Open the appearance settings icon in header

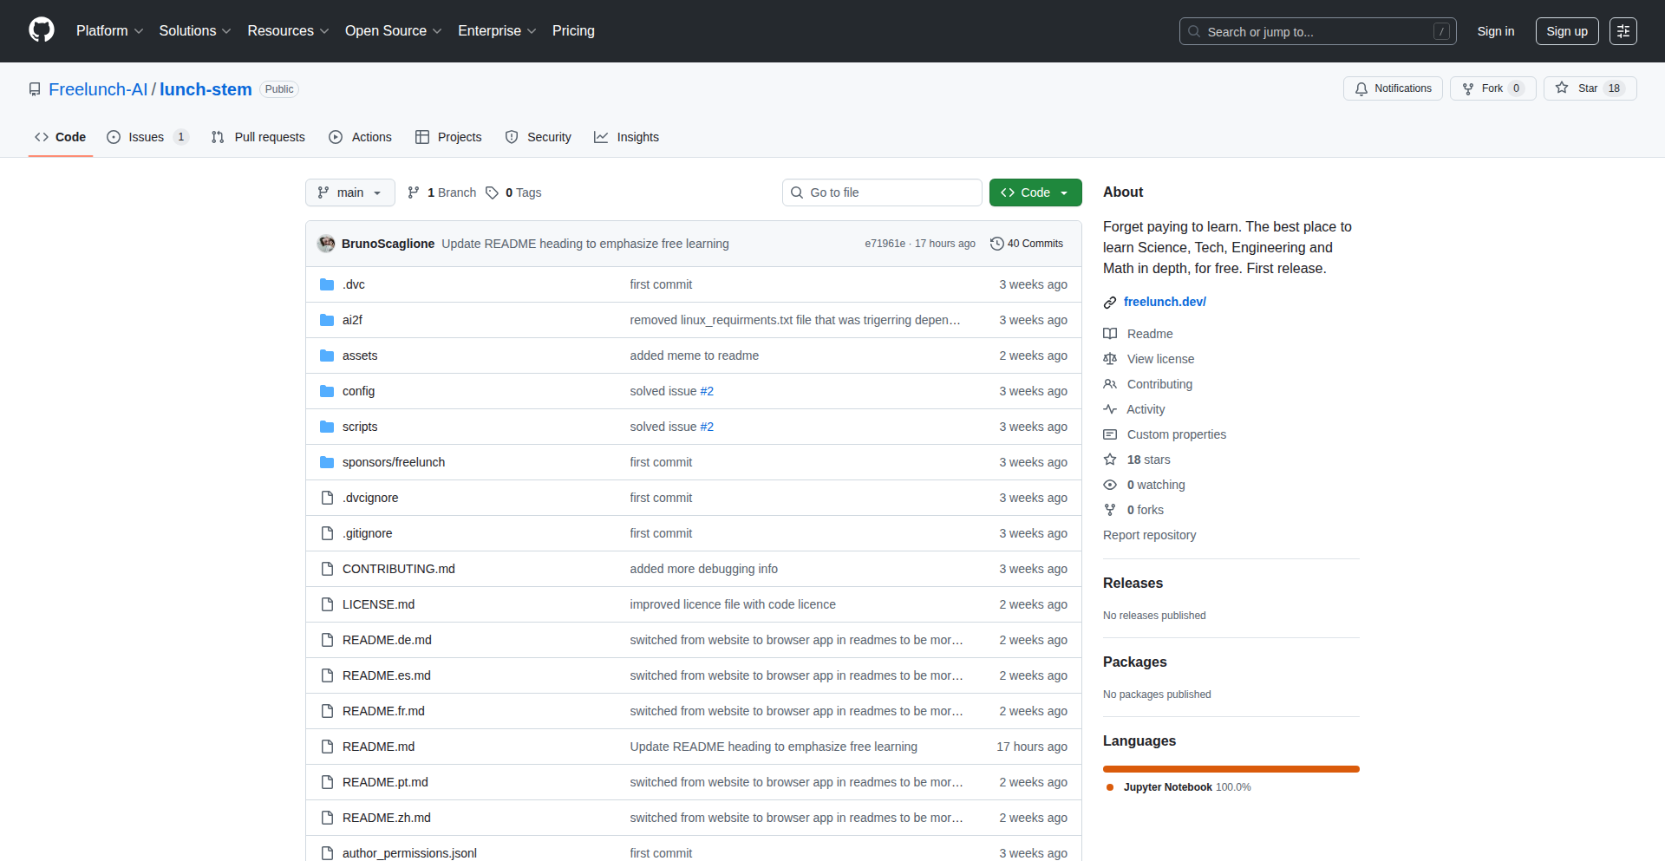pyautogui.click(x=1623, y=31)
